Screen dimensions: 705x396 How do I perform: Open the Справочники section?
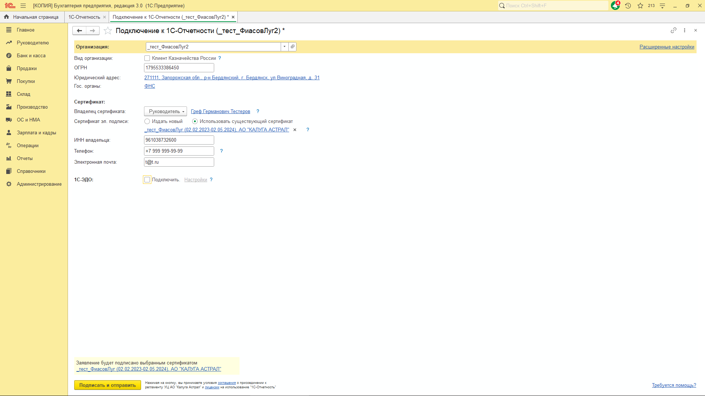34,171
